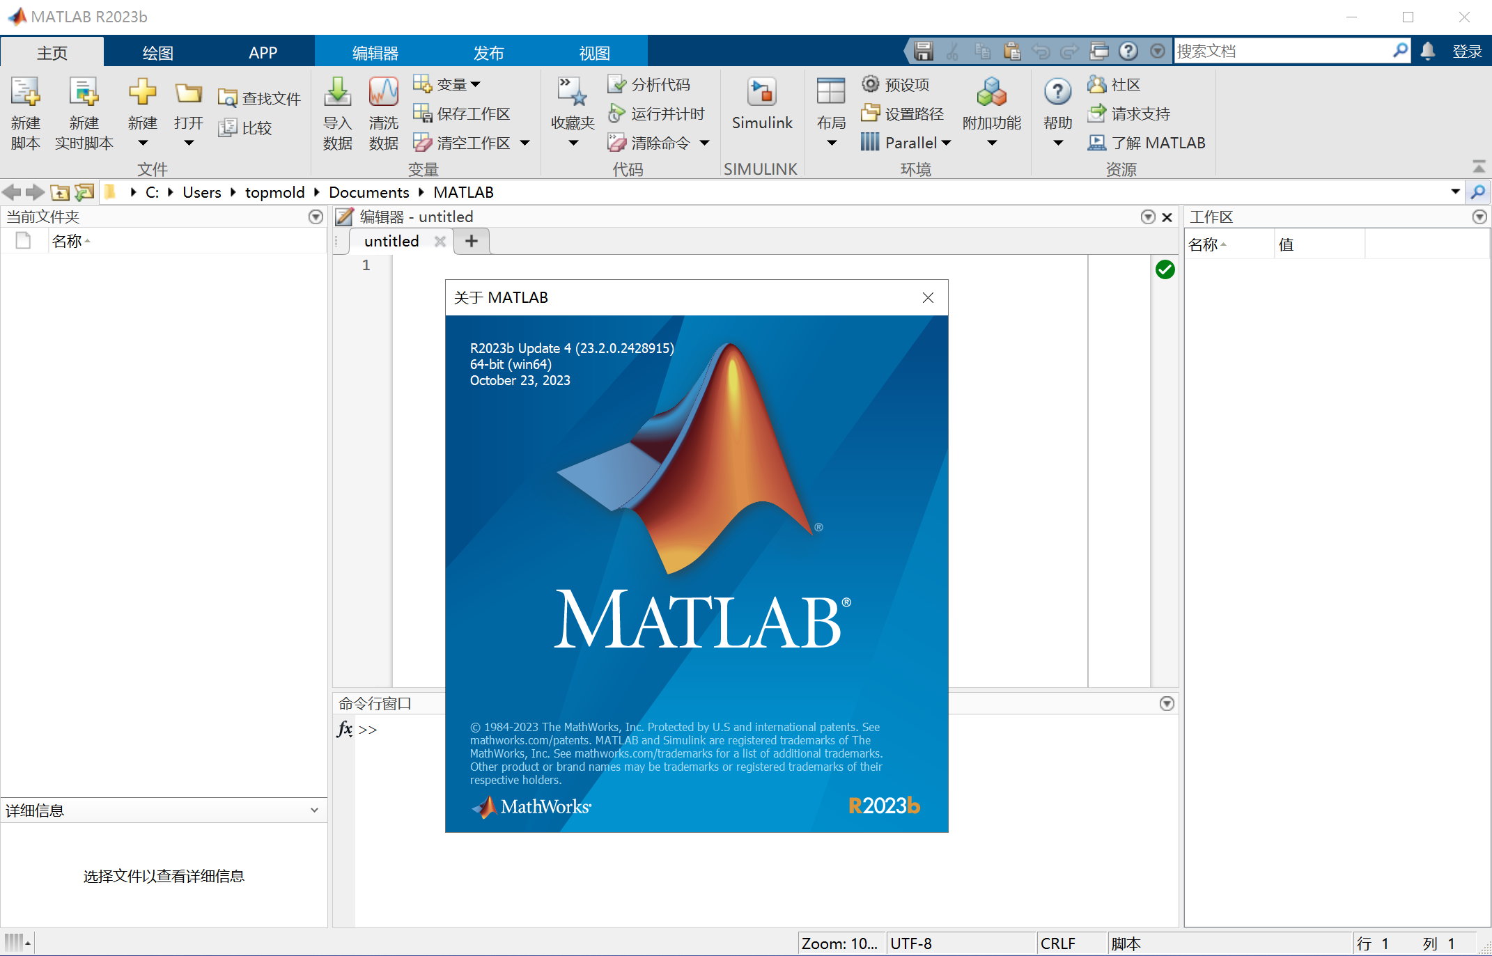The image size is (1492, 956).
Task: Click the help icon in quick access toolbar
Action: (x=1128, y=51)
